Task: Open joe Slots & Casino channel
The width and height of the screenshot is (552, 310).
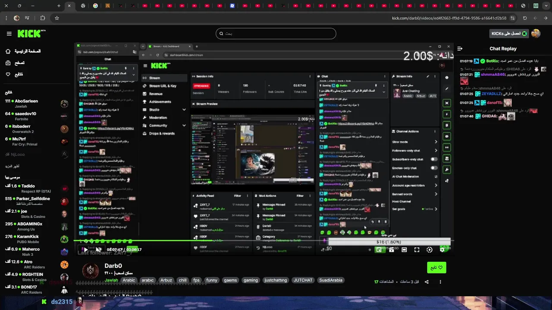Action: coord(37,214)
